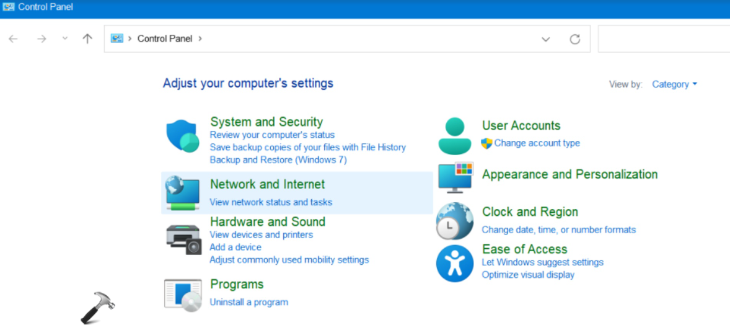Image resolution: width=730 pixels, height=330 pixels.
Task: Click the Programs disc icon
Action: click(x=183, y=294)
